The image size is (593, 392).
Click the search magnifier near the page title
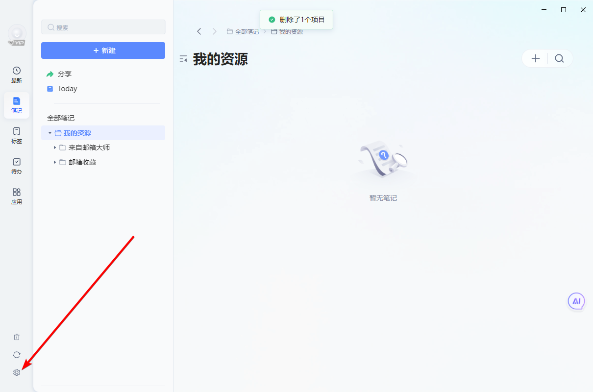point(559,58)
